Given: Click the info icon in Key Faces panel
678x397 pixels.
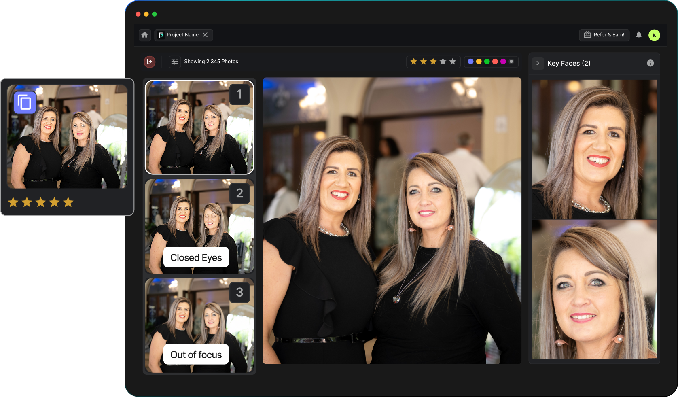Looking at the screenshot, I should [x=650, y=63].
